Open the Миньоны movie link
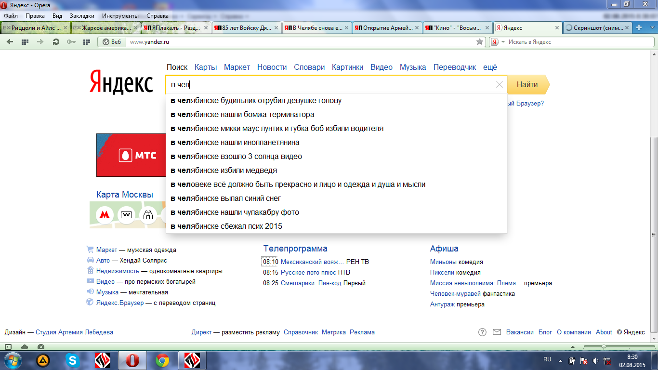 443,262
